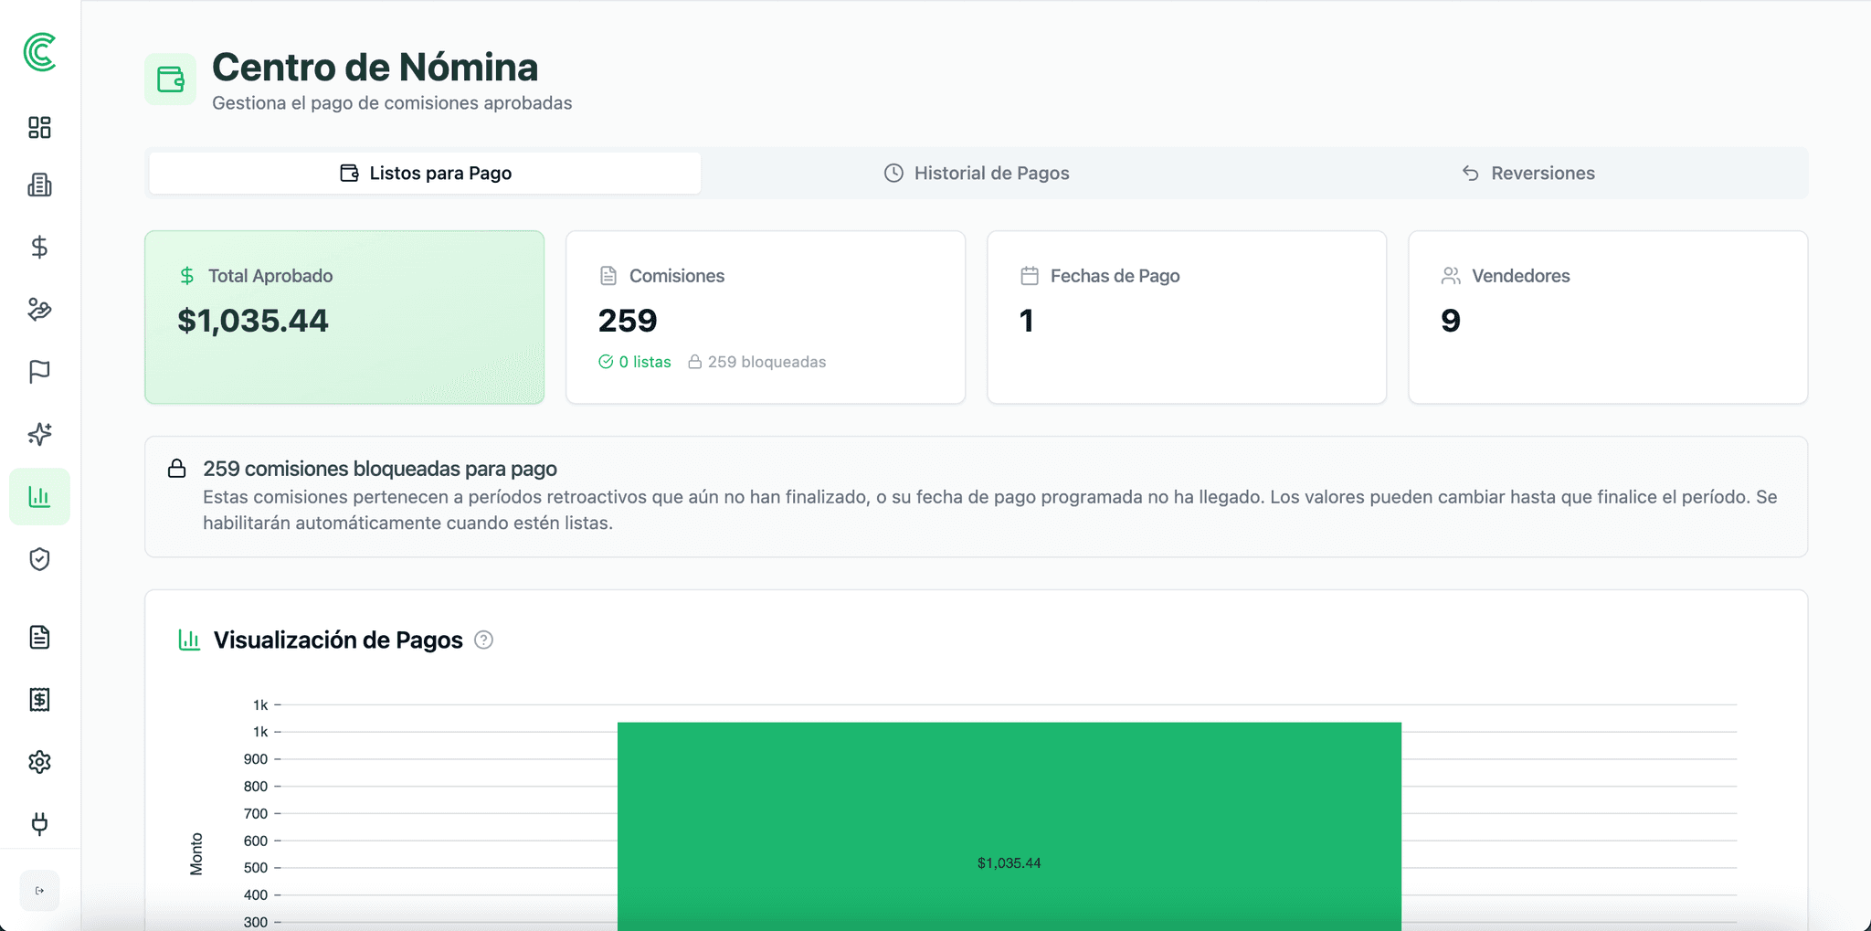The image size is (1871, 931).
Task: Click the receipt billing icon in sidebar
Action: click(x=39, y=700)
